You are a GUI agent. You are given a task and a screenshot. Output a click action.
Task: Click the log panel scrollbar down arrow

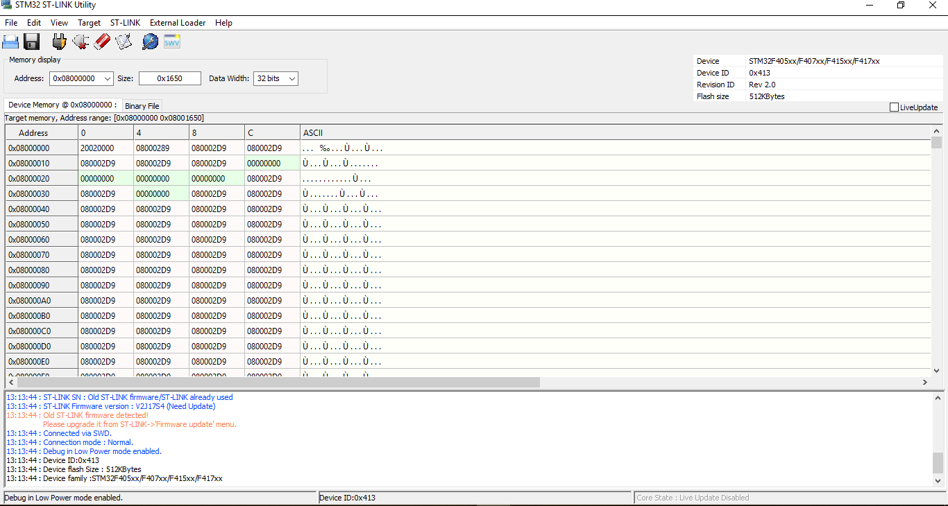[938, 480]
